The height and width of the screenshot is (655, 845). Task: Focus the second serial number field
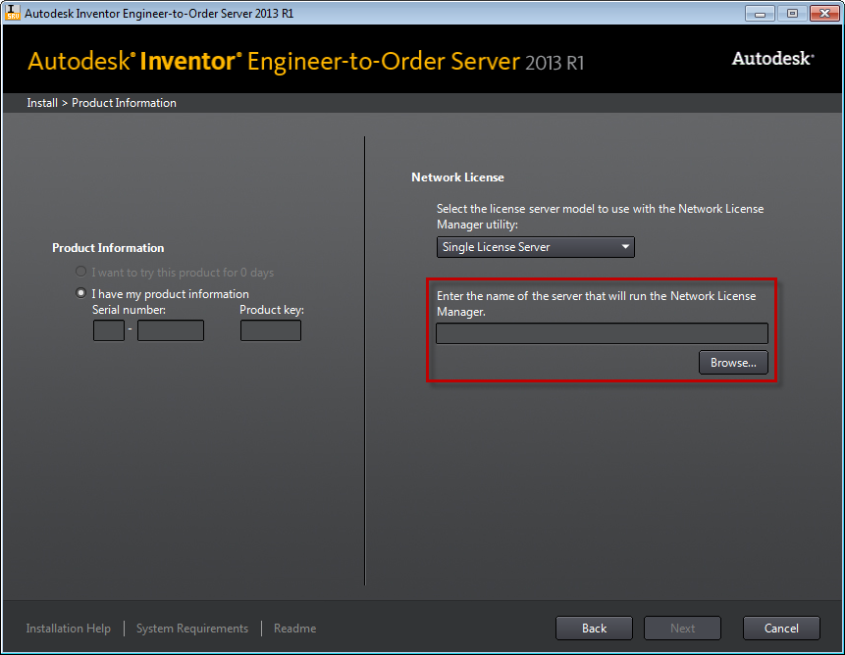point(171,330)
